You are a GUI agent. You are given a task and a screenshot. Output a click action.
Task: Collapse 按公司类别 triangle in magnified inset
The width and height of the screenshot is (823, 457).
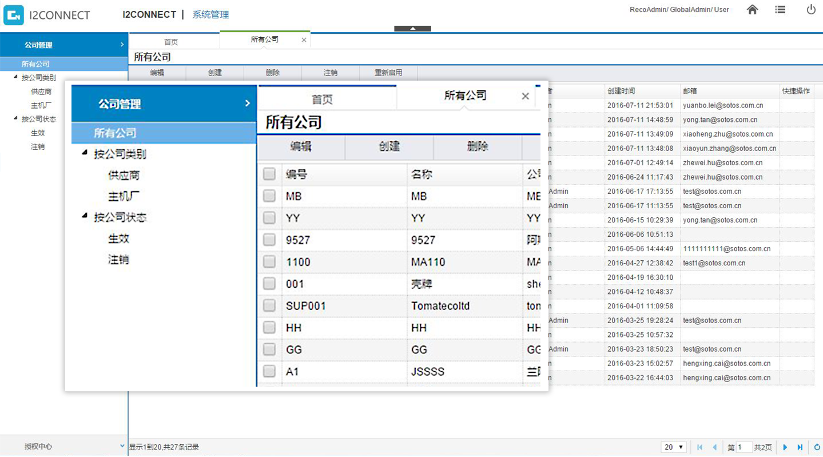[85, 153]
